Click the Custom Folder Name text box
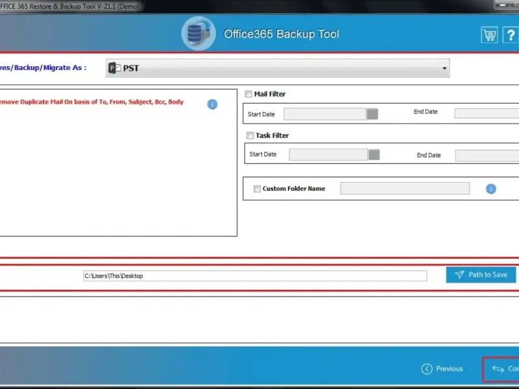 coord(405,188)
